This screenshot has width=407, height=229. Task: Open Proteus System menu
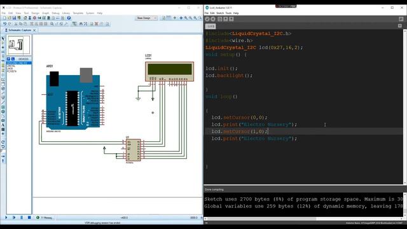coord(90,13)
